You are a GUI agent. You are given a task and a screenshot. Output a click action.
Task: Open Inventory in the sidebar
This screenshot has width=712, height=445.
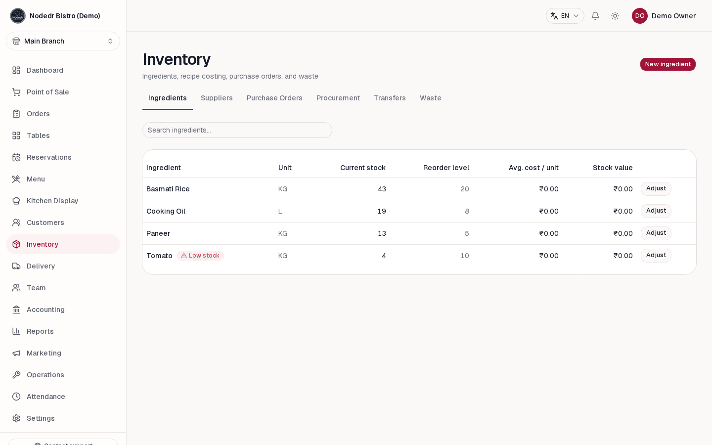63,244
